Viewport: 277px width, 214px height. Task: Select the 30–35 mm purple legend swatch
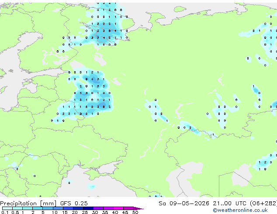(x=98, y=208)
